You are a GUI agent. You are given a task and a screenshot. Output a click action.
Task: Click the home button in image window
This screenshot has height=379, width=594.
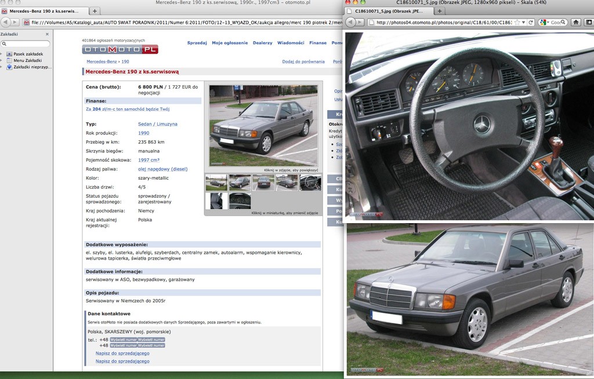point(575,22)
